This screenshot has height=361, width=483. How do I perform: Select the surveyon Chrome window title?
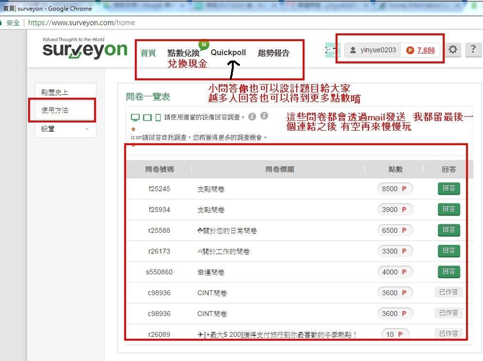48,9
